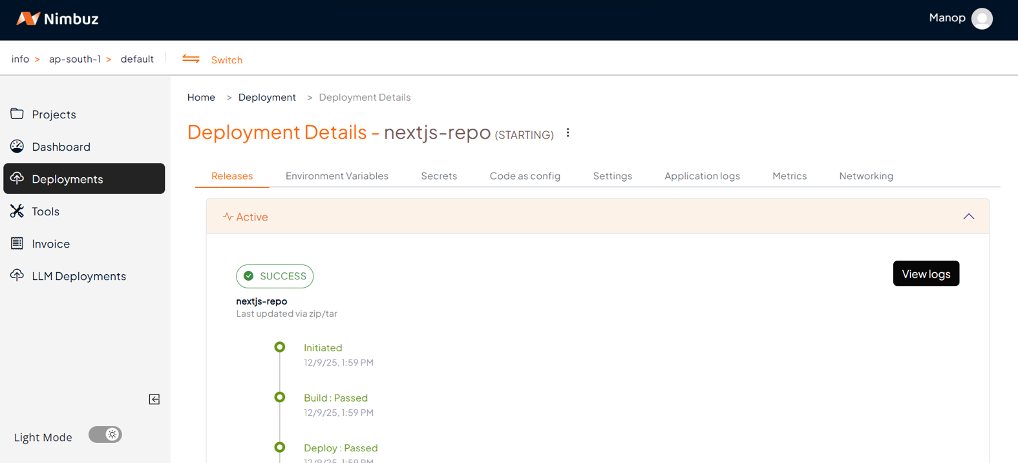Click the Nimbuz logo icon
Screen dimensions: 1018x463
pos(27,19)
